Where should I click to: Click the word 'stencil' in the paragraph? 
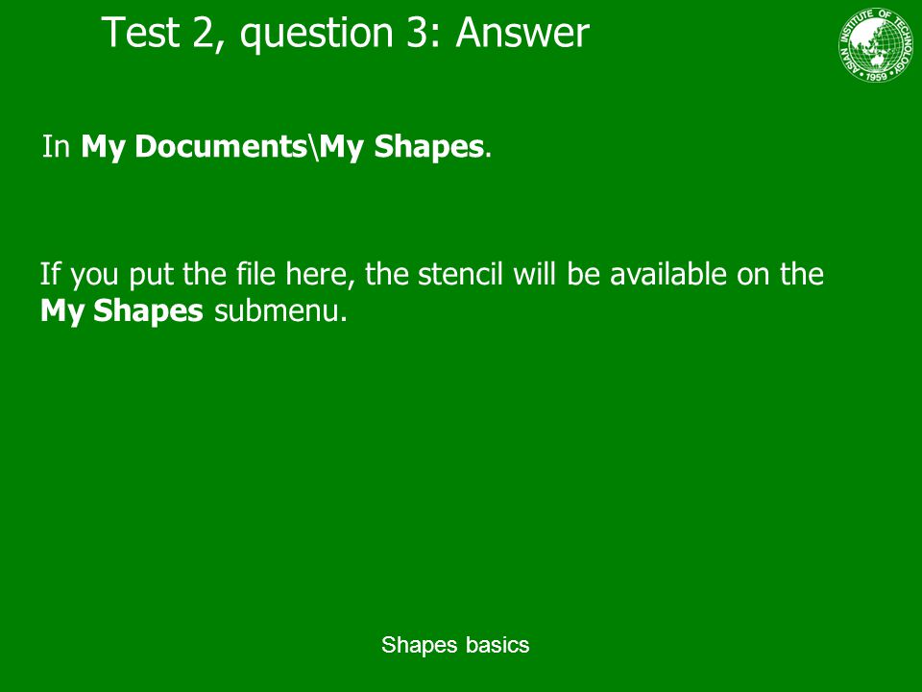(460, 274)
